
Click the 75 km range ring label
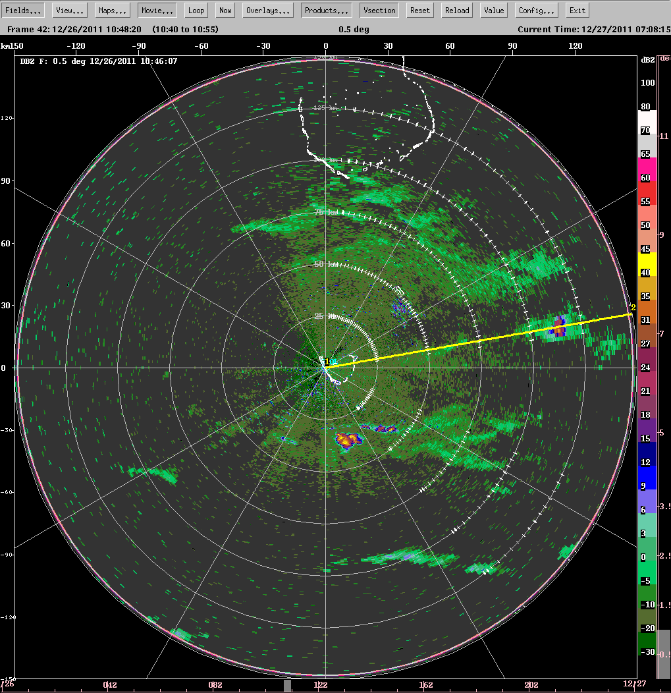(326, 212)
